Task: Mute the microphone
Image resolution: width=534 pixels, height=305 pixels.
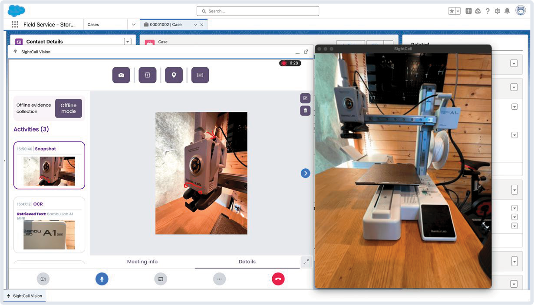Action: (x=102, y=279)
